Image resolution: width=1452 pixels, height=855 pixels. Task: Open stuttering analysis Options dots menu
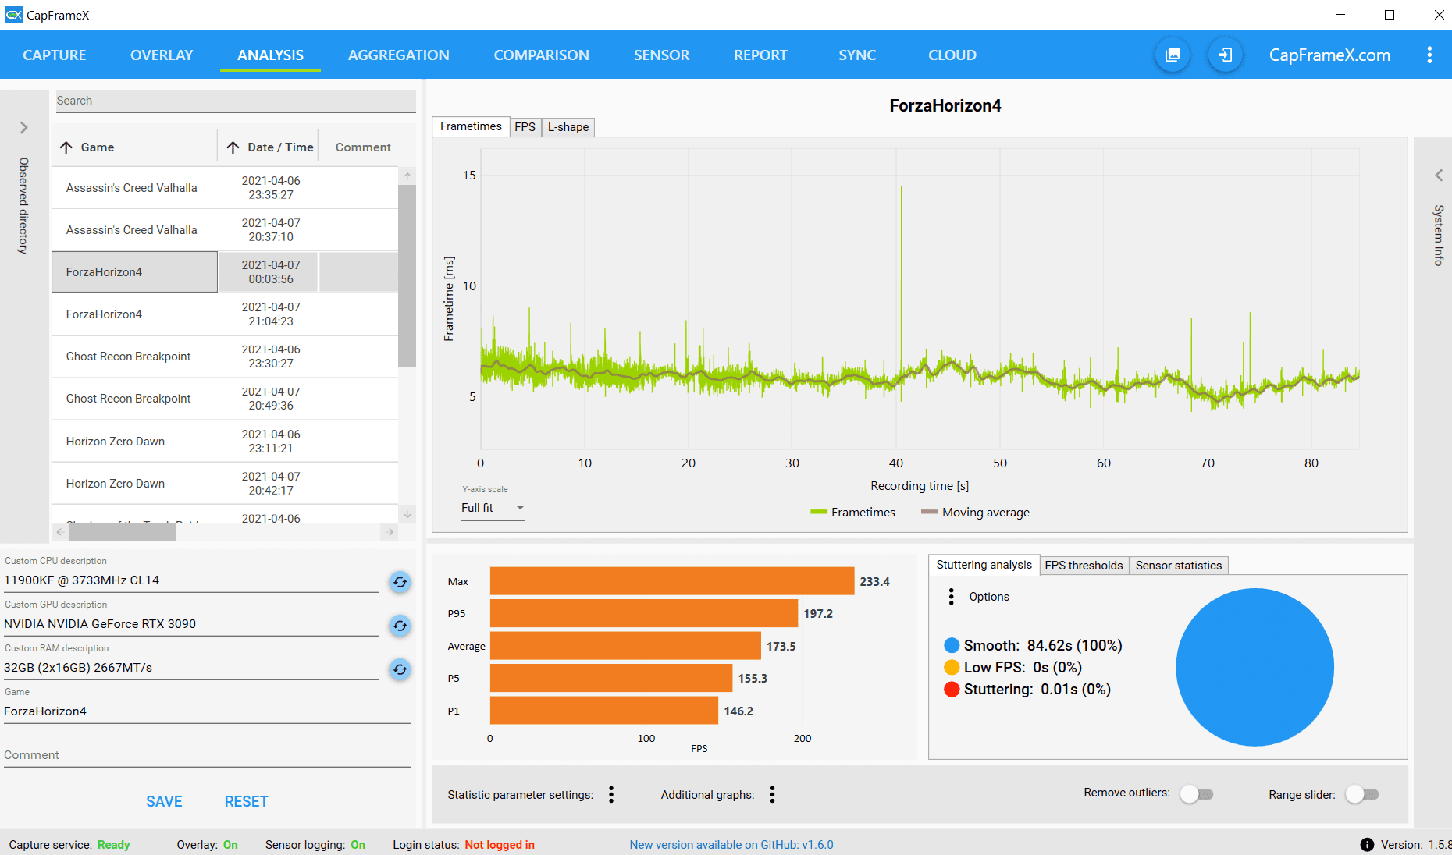pos(951,597)
